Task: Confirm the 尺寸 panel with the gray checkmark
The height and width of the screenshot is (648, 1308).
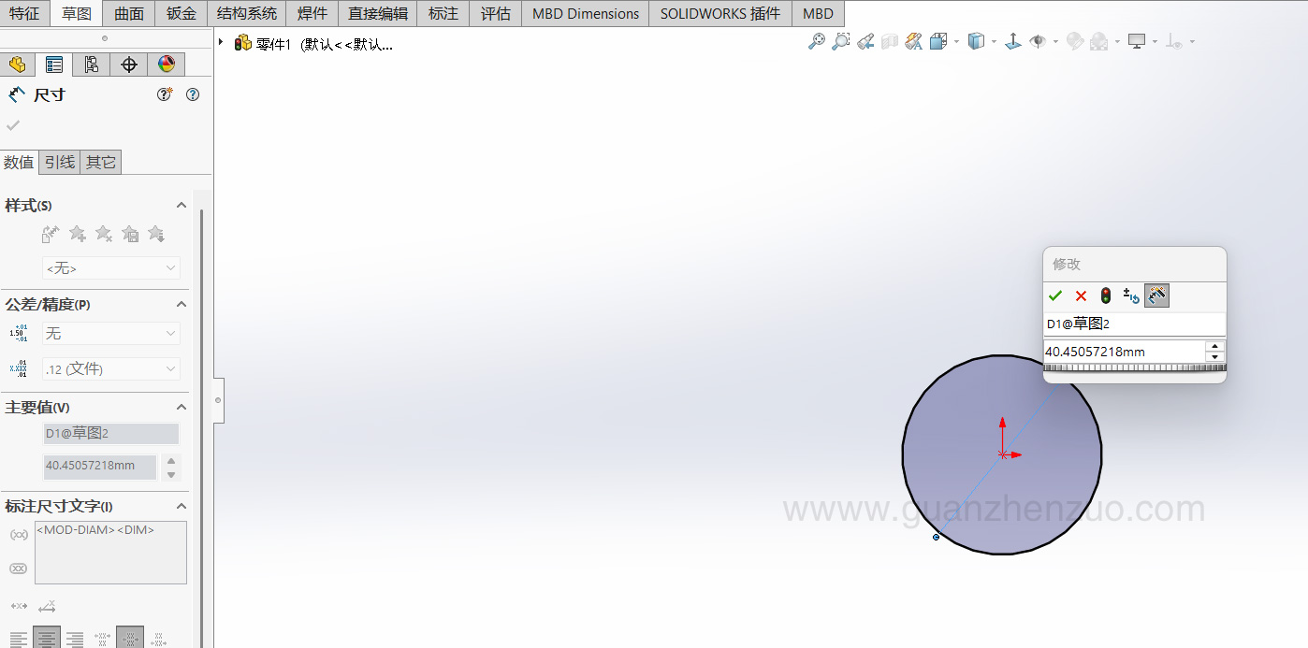Action: click(x=13, y=125)
